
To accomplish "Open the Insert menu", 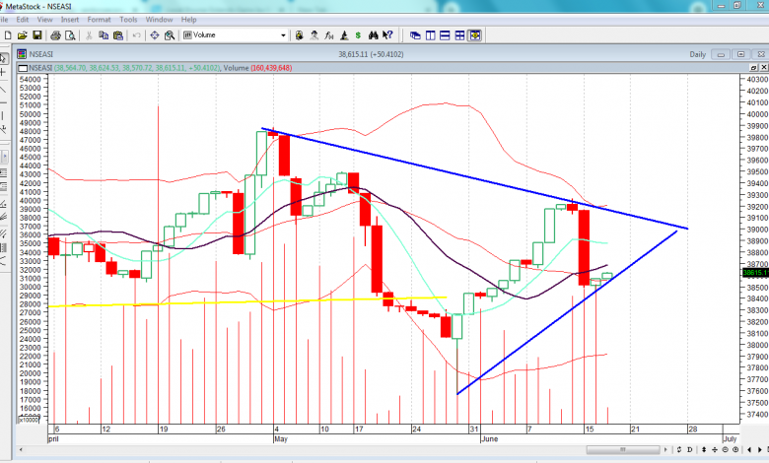I will [70, 19].
